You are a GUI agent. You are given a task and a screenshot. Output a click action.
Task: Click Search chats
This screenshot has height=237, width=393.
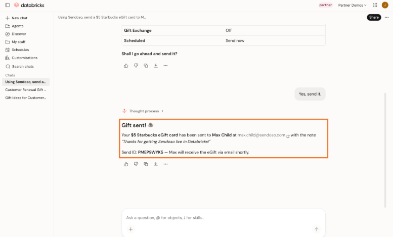pos(20,66)
